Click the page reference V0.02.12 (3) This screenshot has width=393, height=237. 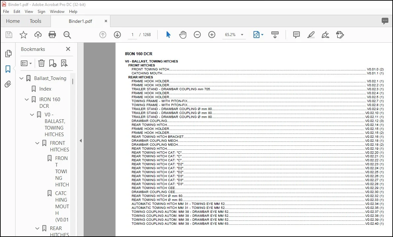(x=374, y=121)
